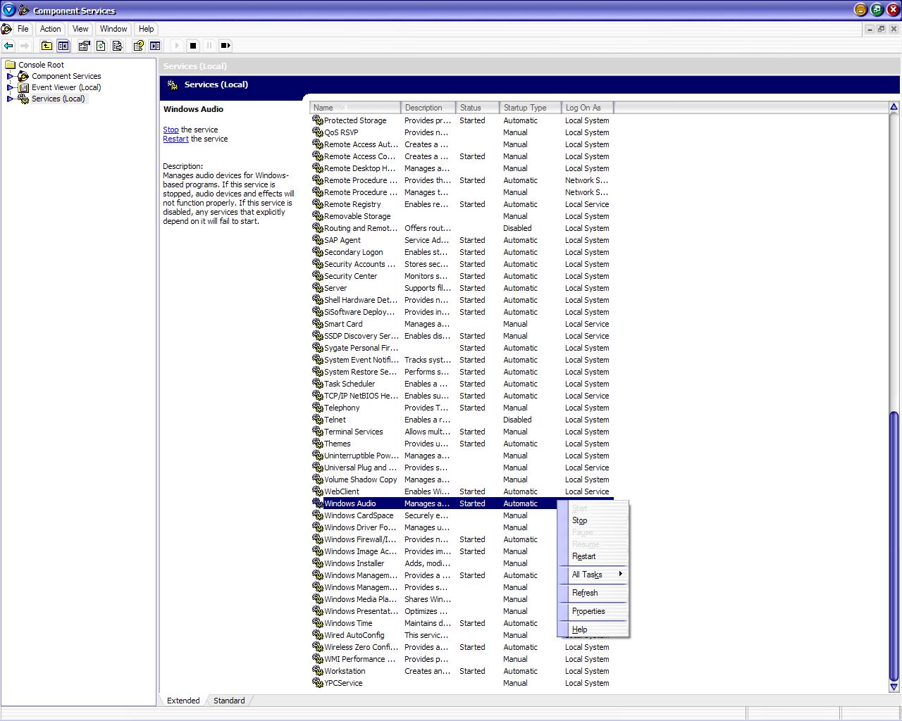Image resolution: width=902 pixels, height=721 pixels.
Task: Toggle the Show/Hide Console Tree toolbar icon
Action: point(63,46)
